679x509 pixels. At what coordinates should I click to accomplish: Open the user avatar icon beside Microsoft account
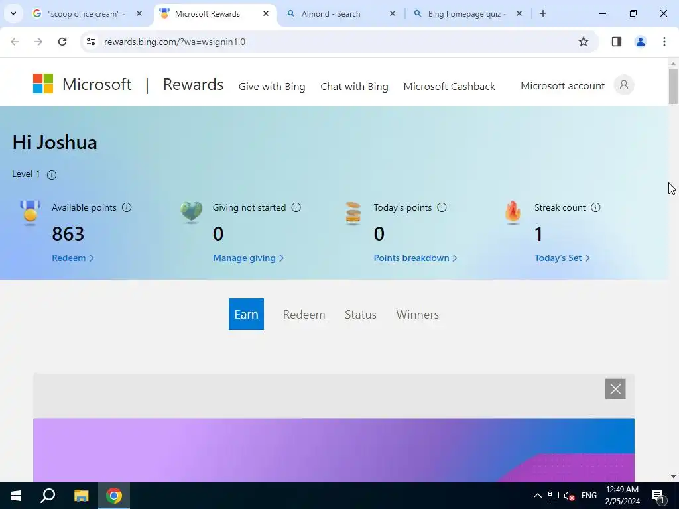(x=623, y=85)
